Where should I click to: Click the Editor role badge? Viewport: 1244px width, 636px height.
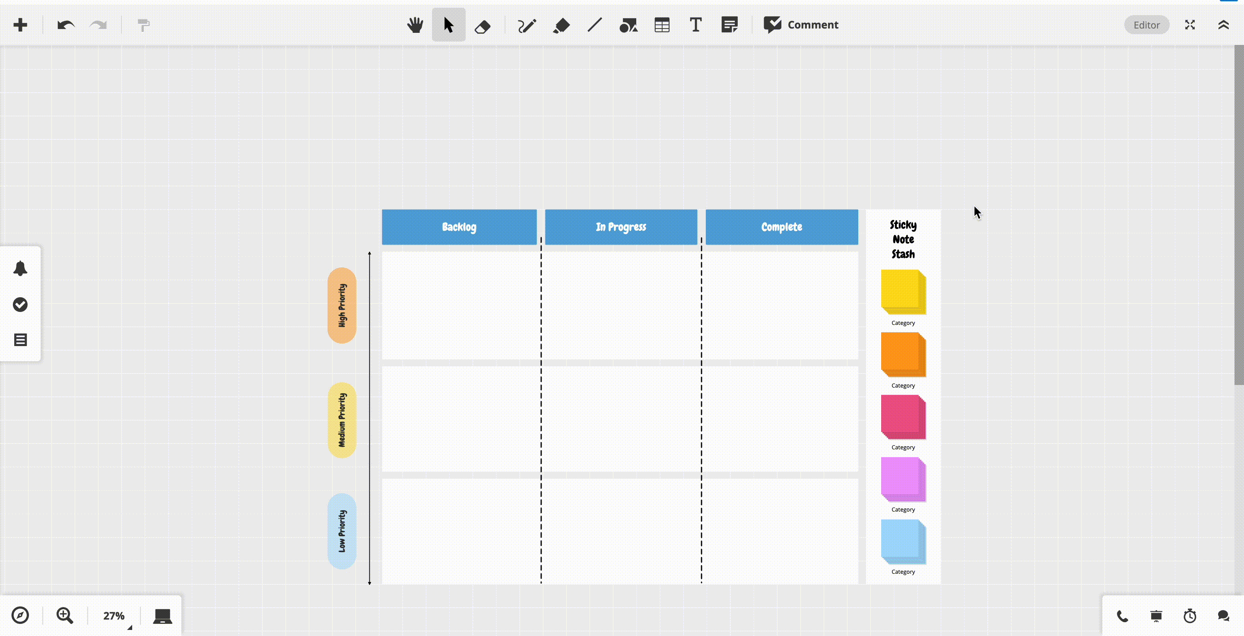tap(1146, 25)
